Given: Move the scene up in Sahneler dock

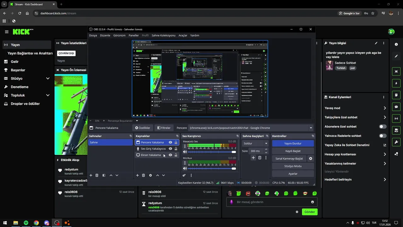Looking at the screenshot, I should (111, 175).
